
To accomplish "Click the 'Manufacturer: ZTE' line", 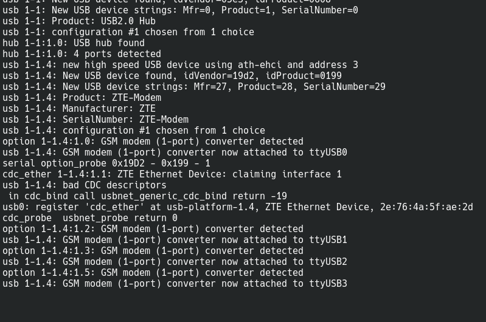I will pos(78,109).
